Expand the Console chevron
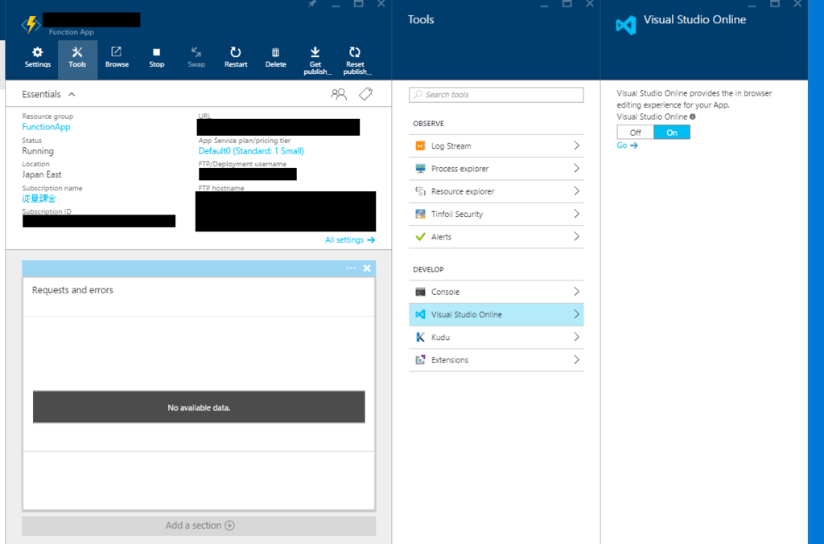The height and width of the screenshot is (544, 824). point(576,292)
